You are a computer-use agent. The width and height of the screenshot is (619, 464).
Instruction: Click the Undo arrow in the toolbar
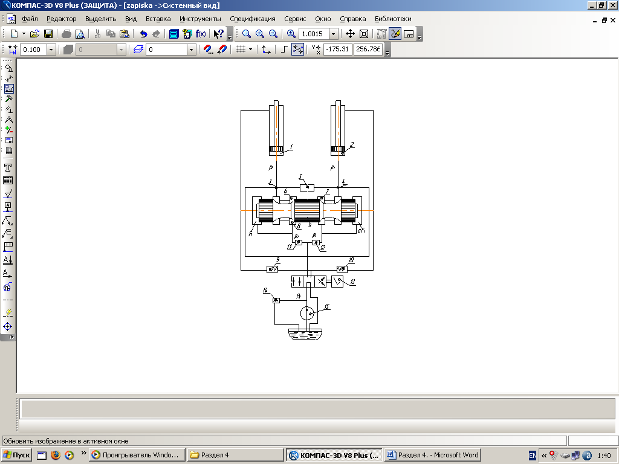tap(143, 34)
